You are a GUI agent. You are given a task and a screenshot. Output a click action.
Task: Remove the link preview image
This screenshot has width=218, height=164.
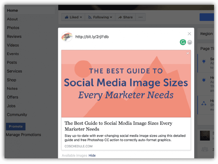tap(188, 53)
